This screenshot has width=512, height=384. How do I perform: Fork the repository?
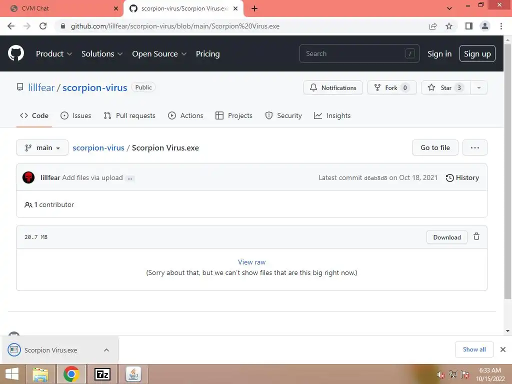[392, 87]
